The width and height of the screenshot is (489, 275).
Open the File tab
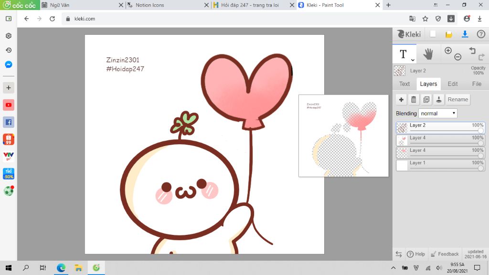pyautogui.click(x=477, y=84)
